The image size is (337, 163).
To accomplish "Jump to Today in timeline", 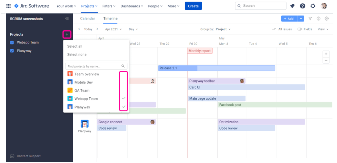I will click(x=88, y=29).
